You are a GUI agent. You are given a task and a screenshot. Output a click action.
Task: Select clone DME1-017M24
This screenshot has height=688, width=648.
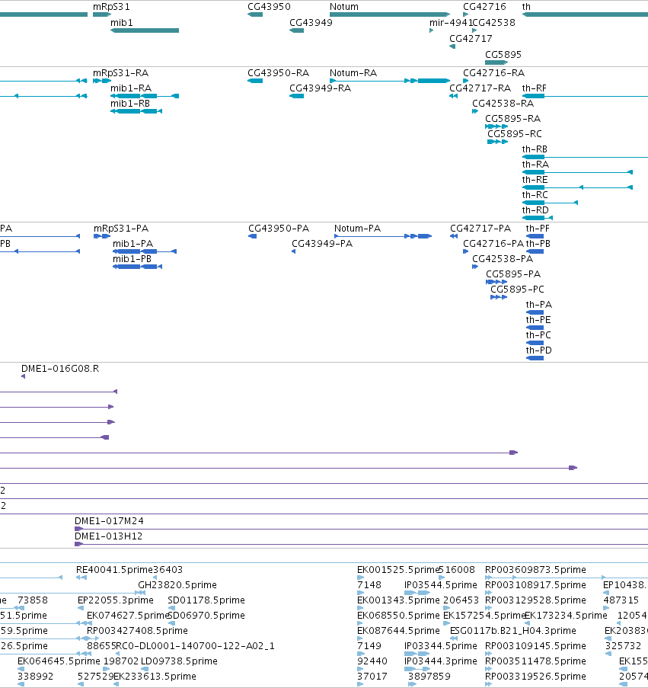361,530
